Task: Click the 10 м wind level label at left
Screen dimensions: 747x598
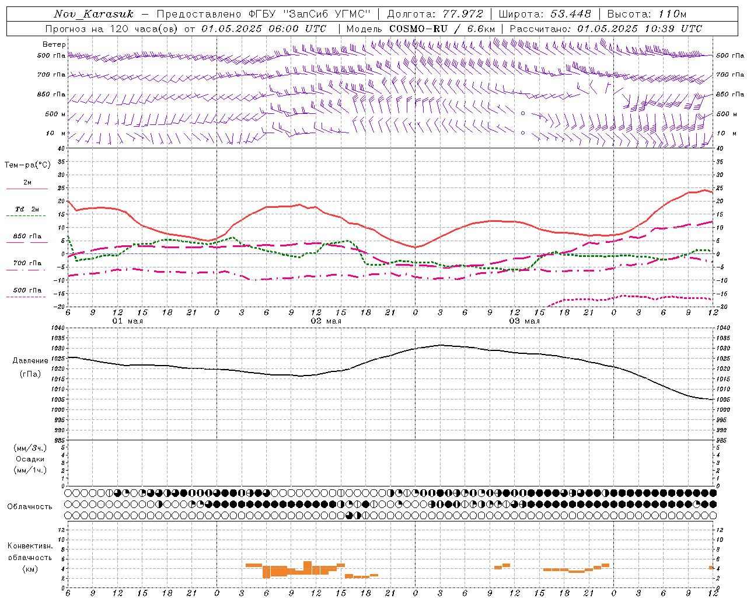Action: click(x=55, y=133)
